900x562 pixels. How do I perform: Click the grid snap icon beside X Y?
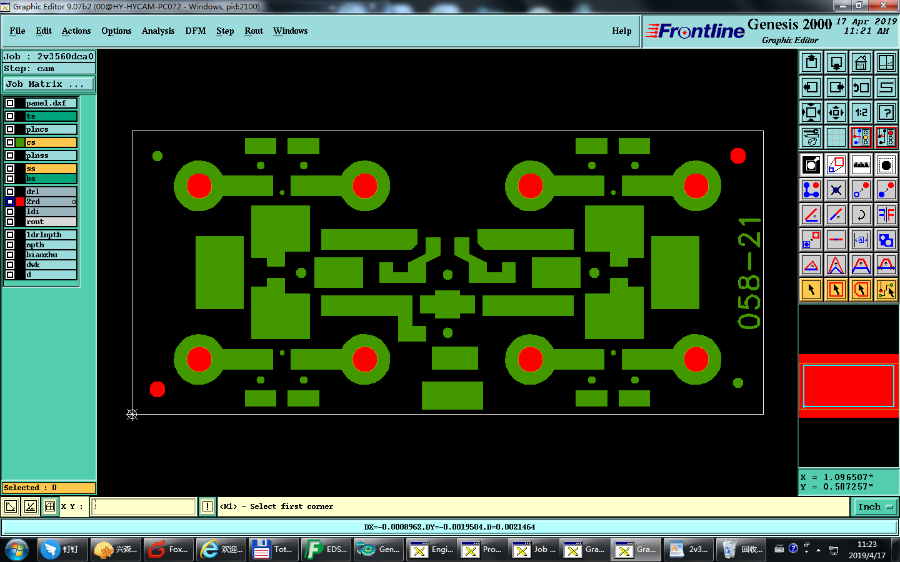(x=50, y=506)
